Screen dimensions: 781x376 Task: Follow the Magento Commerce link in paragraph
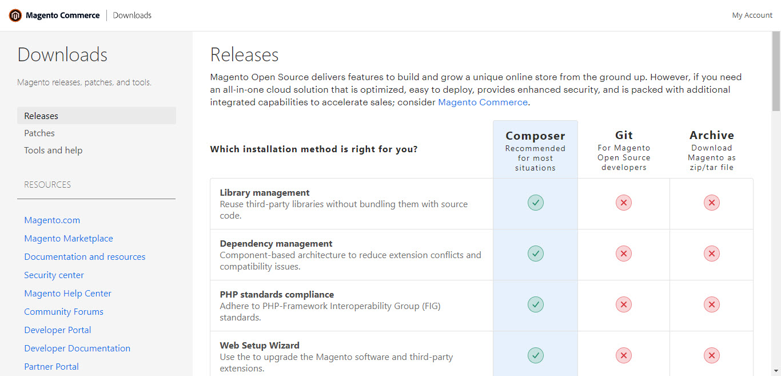pos(483,102)
